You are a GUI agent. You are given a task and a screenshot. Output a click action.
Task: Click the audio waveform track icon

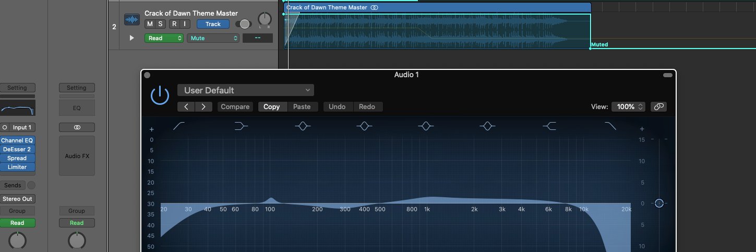pyautogui.click(x=132, y=20)
